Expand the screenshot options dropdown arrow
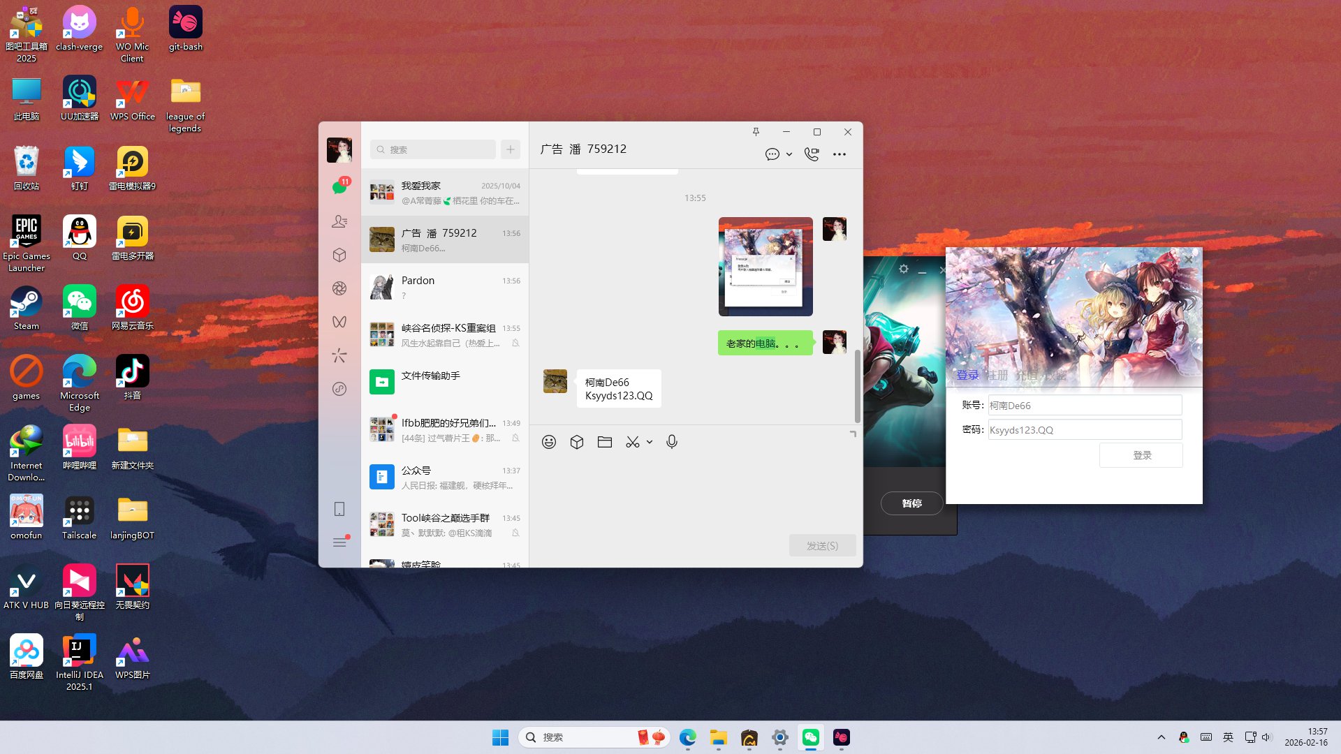 [650, 442]
